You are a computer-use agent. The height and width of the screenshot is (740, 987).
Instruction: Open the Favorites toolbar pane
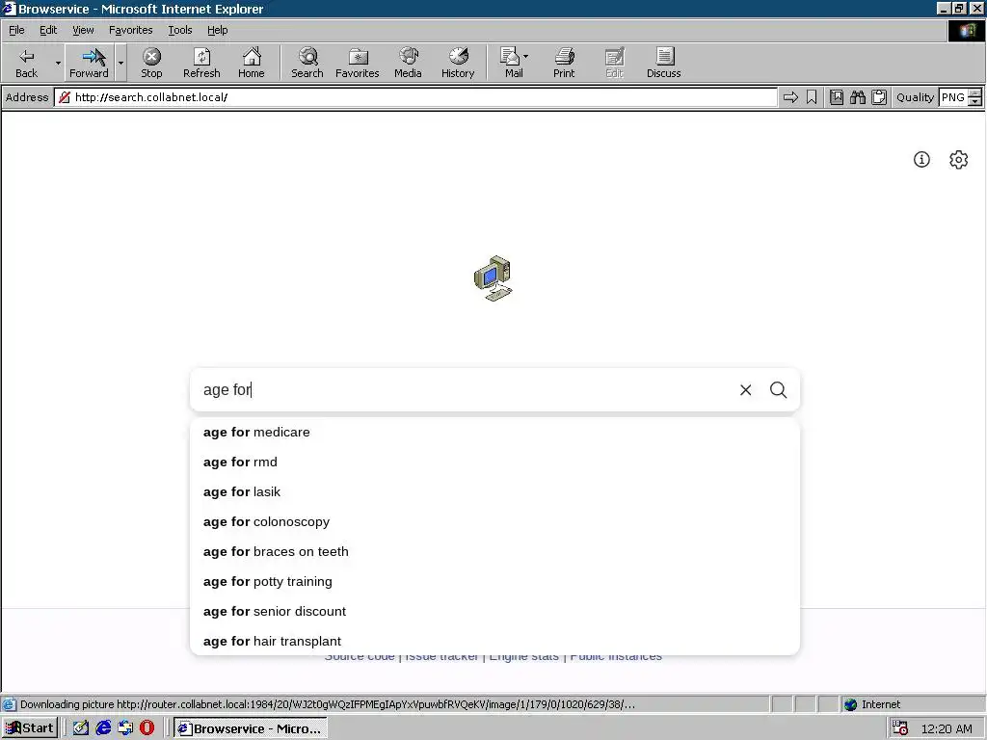coord(357,63)
